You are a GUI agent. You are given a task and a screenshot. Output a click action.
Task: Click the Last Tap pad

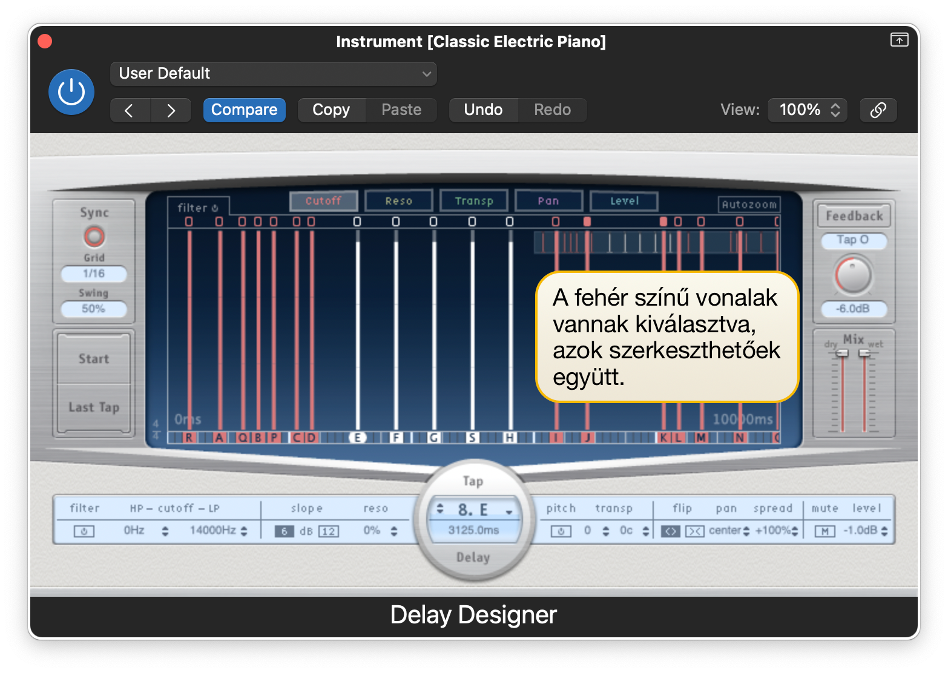point(94,407)
